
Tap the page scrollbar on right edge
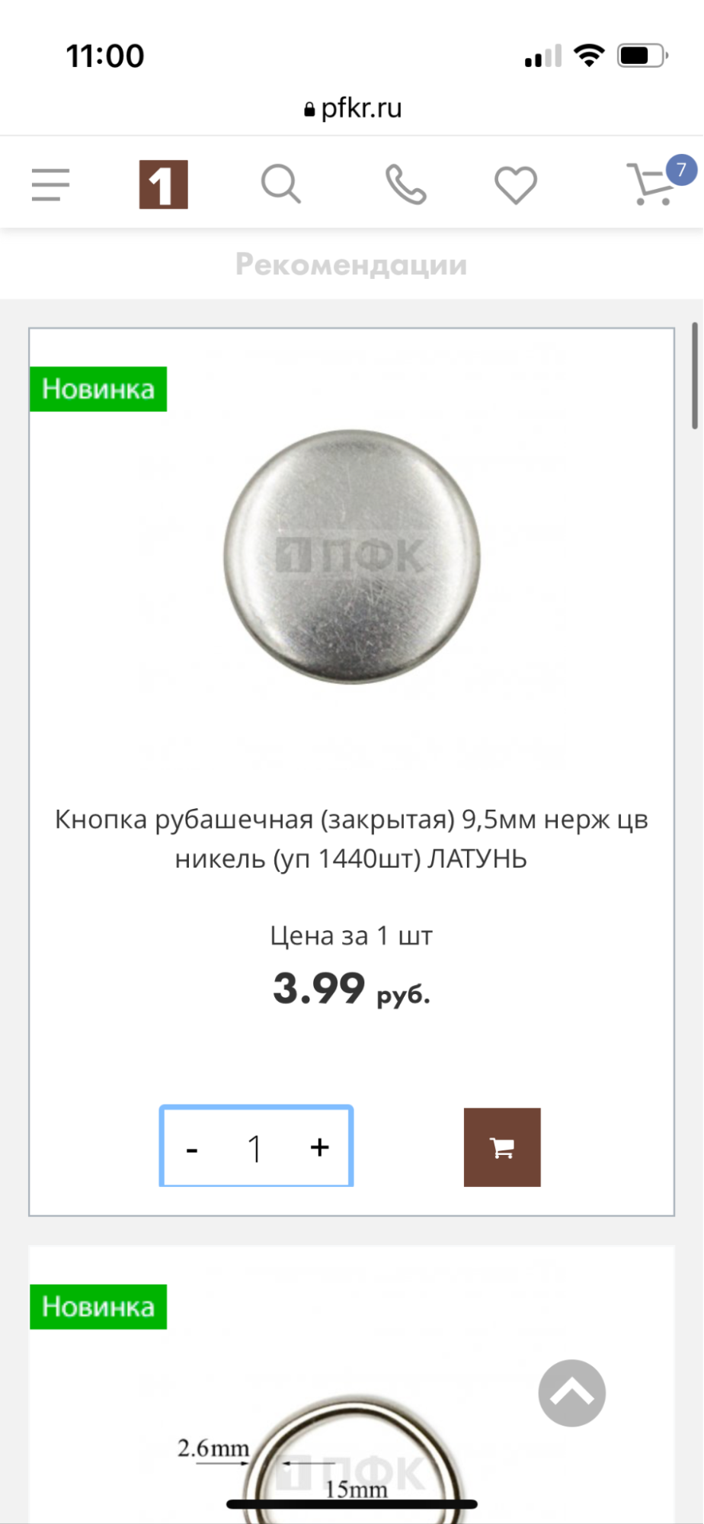695,376
